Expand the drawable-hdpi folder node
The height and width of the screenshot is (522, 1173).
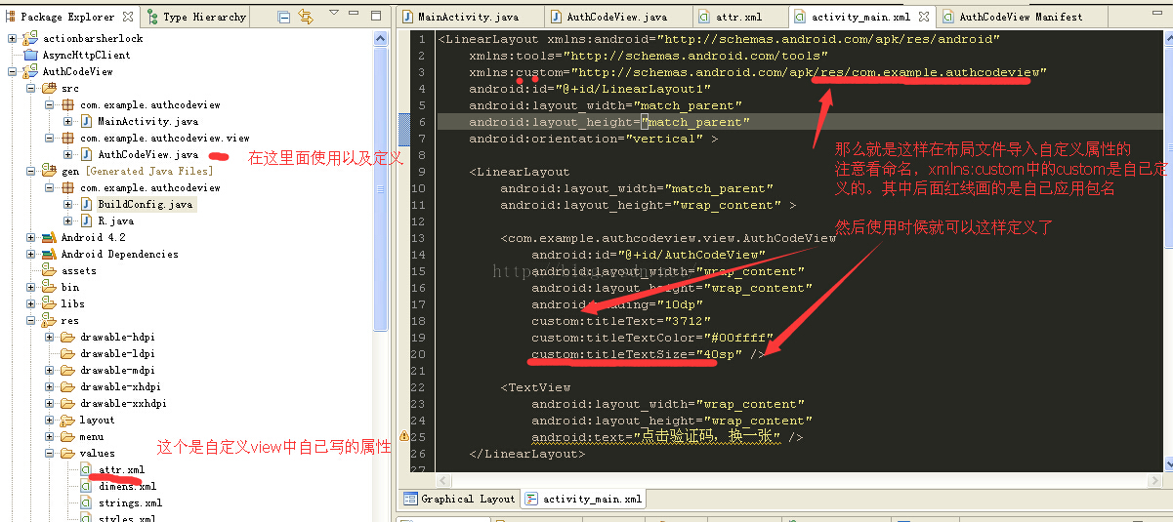pyautogui.click(x=50, y=337)
